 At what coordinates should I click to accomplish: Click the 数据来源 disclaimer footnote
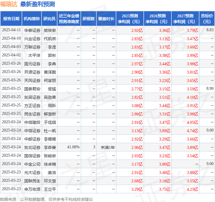[x=46, y=199]
